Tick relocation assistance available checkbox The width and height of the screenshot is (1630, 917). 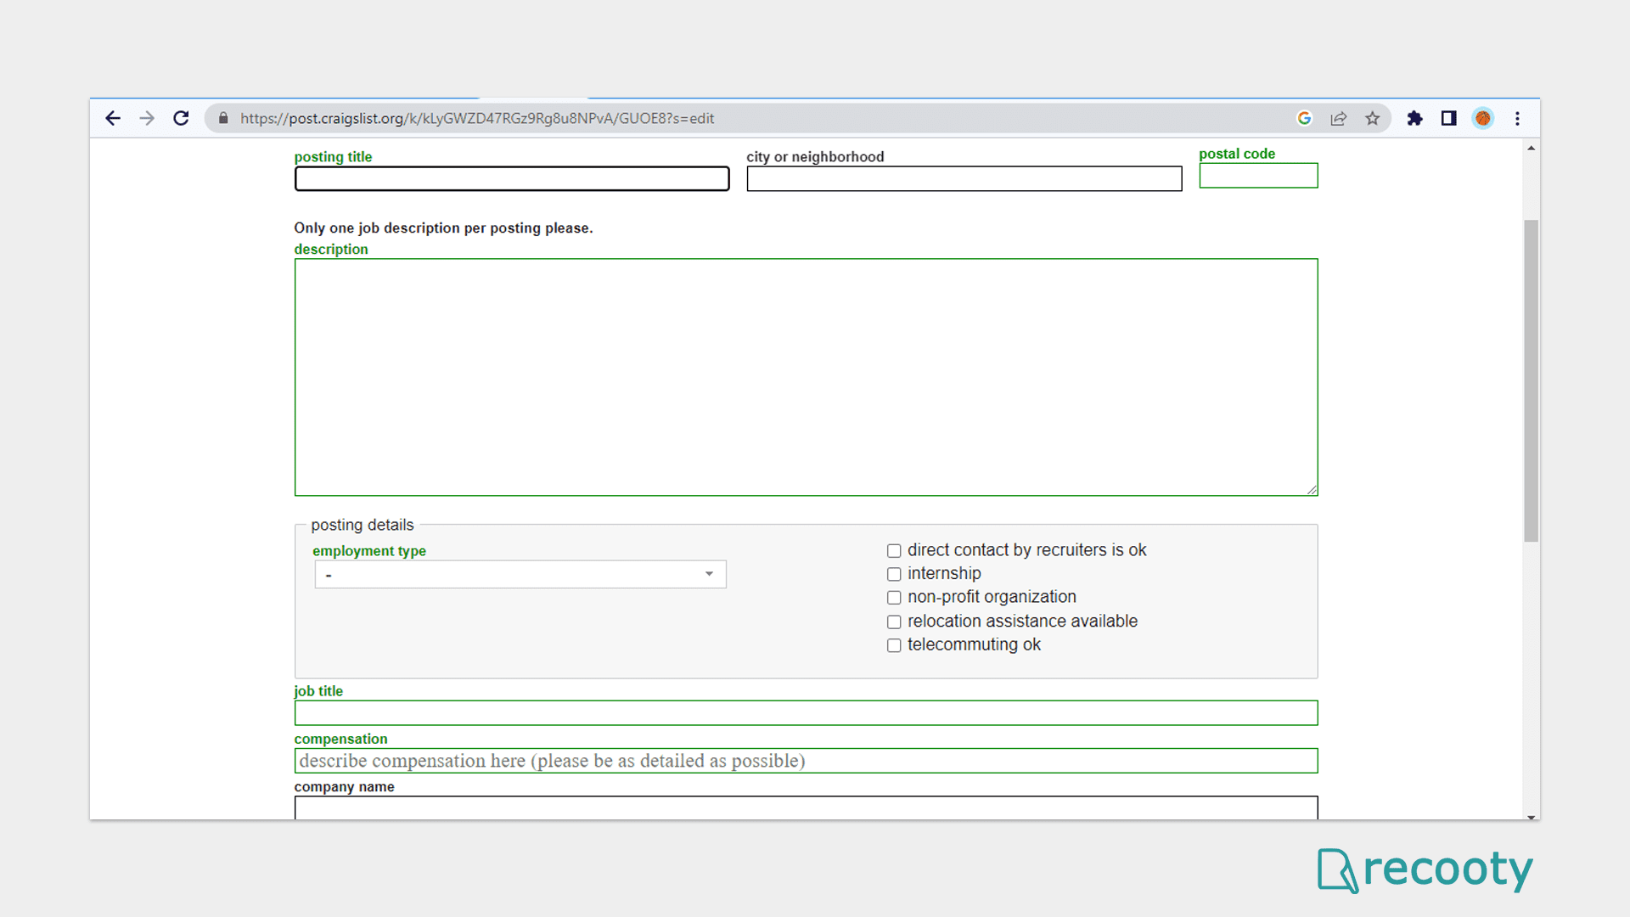point(894,622)
